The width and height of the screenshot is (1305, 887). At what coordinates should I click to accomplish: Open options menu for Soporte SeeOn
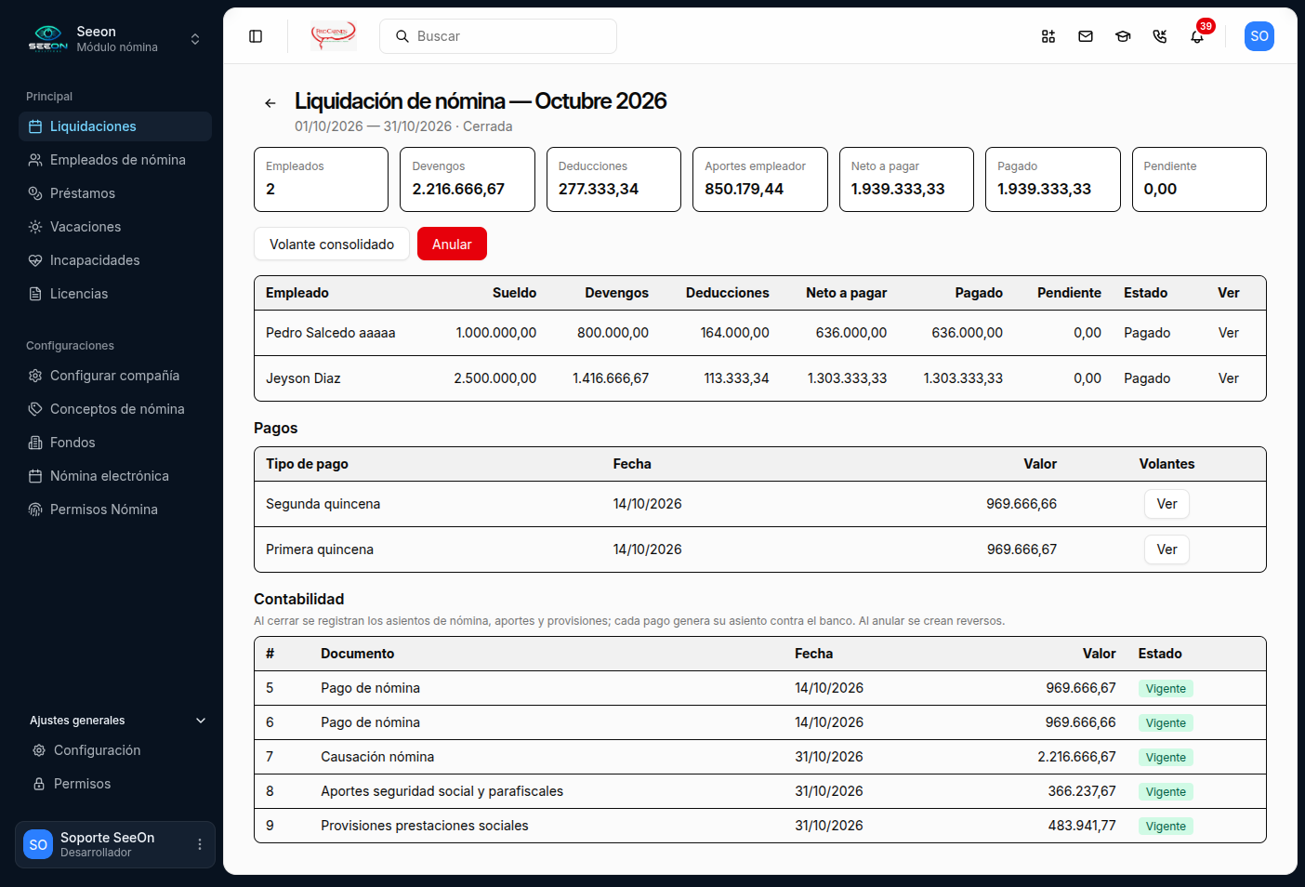point(199,844)
